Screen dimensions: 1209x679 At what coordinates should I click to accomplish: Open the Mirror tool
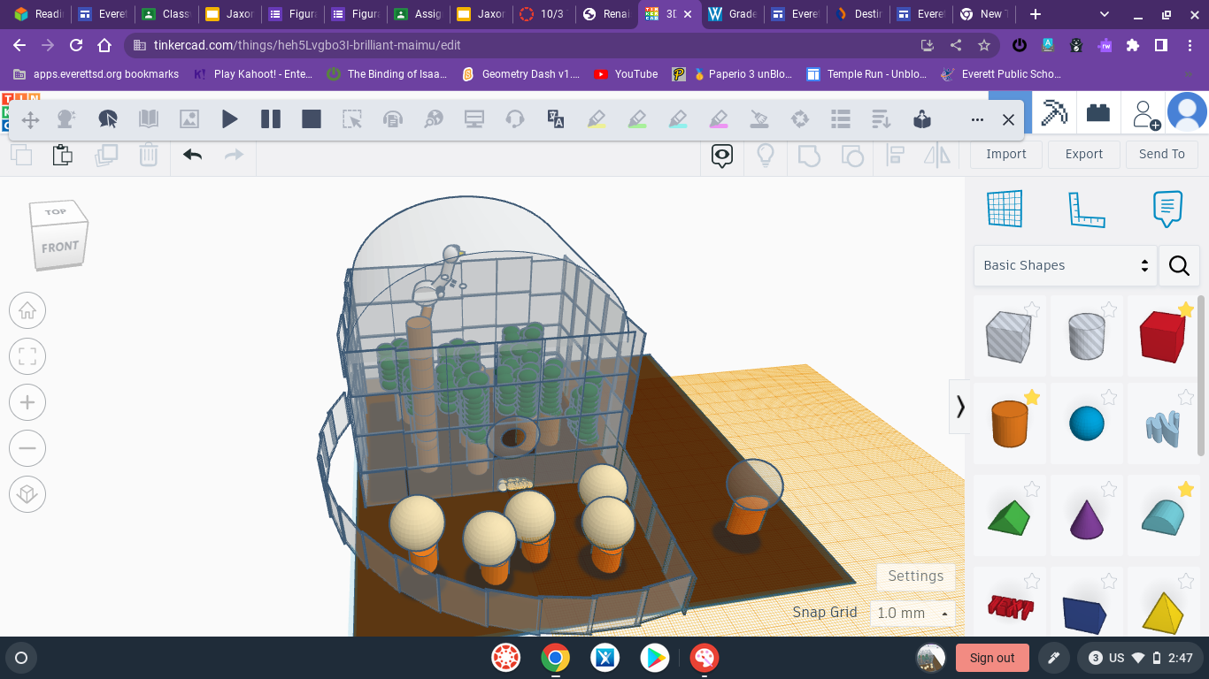coord(939,156)
